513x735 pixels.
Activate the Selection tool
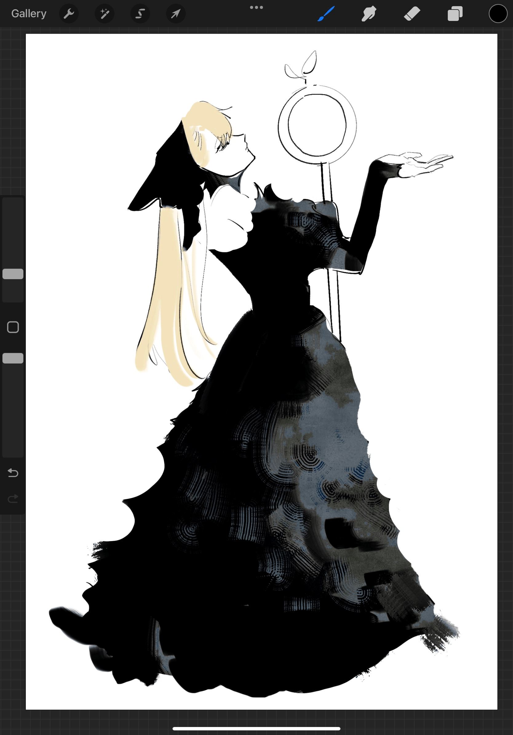(140, 14)
